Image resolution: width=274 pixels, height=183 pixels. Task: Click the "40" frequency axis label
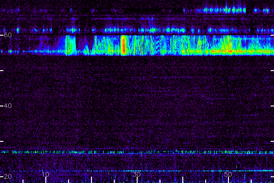(x=8, y=106)
